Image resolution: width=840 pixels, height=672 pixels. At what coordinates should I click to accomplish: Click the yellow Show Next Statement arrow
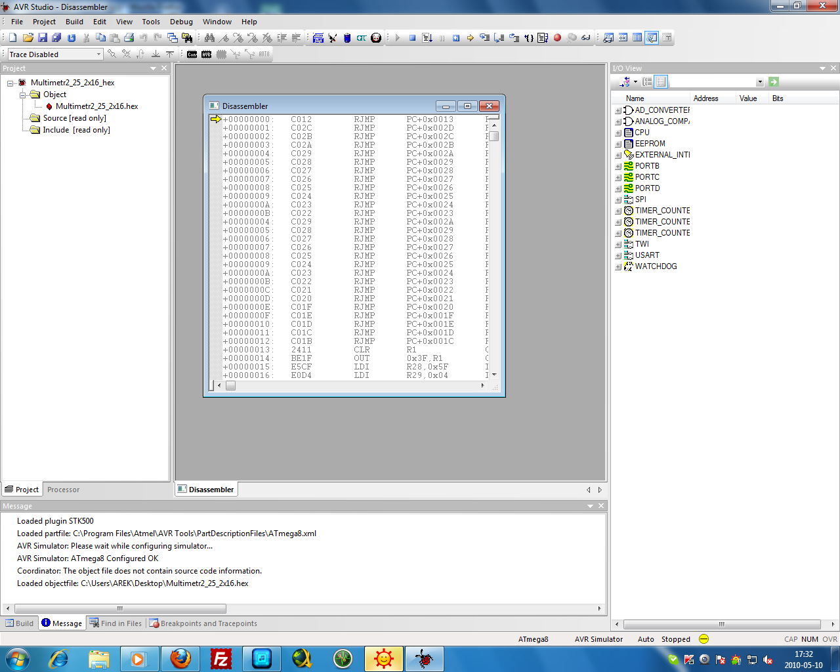(470, 38)
